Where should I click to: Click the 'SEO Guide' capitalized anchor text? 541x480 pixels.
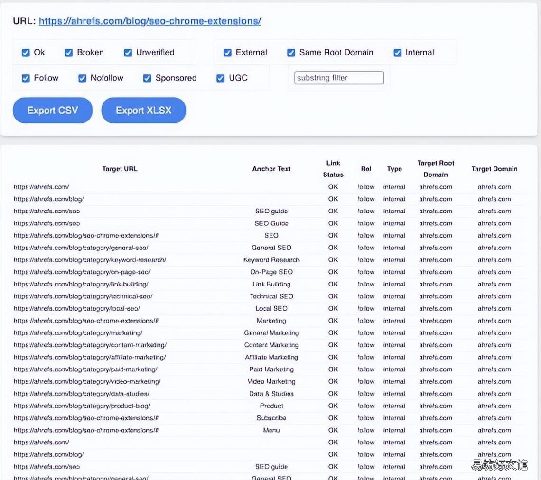[x=271, y=223]
